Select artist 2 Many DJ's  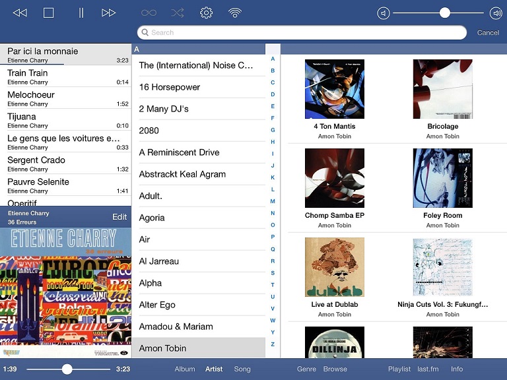[x=199, y=109]
